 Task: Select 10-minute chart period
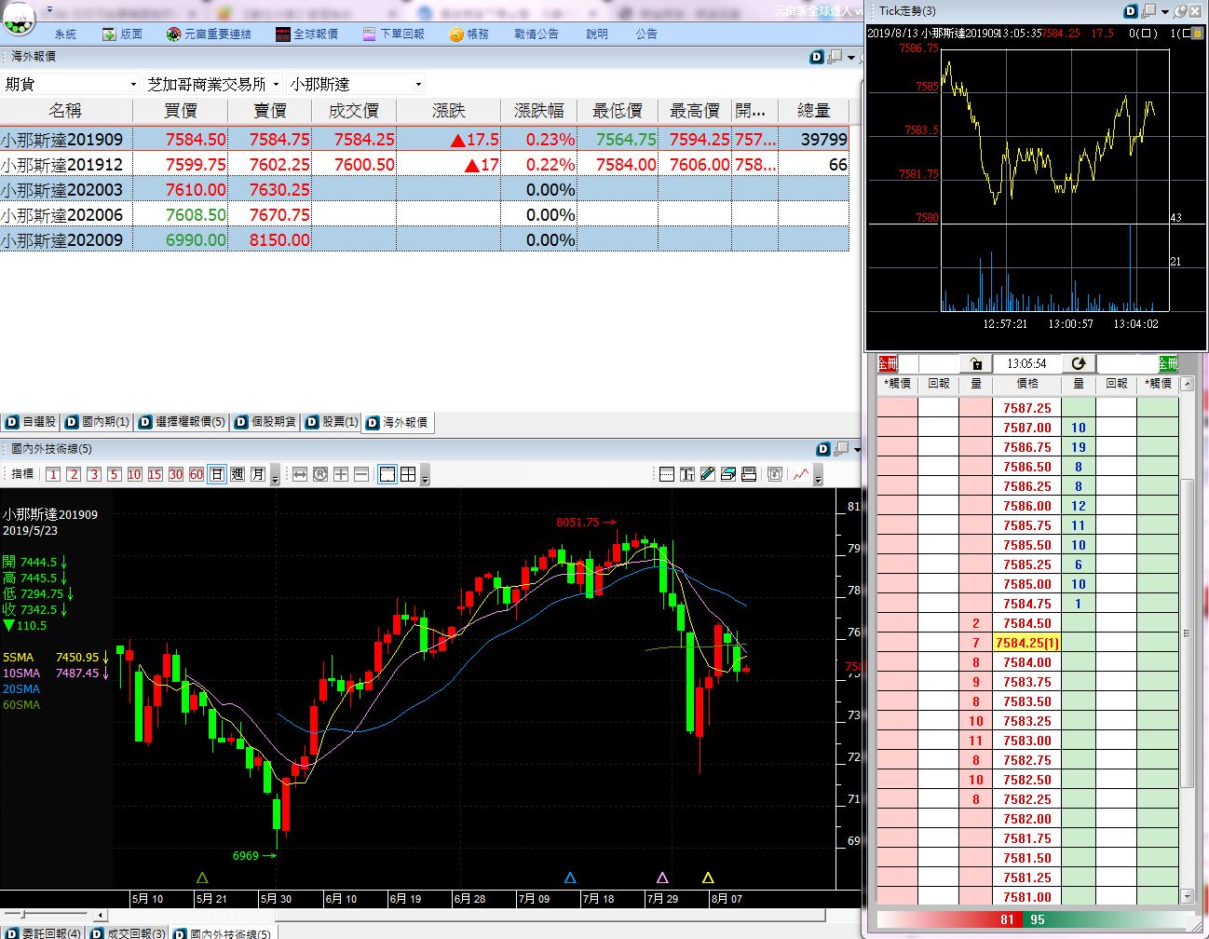tap(135, 474)
